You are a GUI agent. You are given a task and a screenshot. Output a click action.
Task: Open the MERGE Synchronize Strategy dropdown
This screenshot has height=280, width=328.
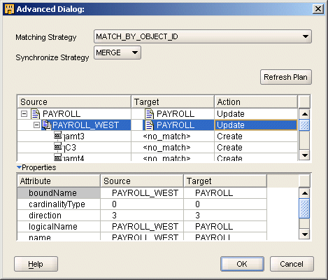(x=135, y=52)
